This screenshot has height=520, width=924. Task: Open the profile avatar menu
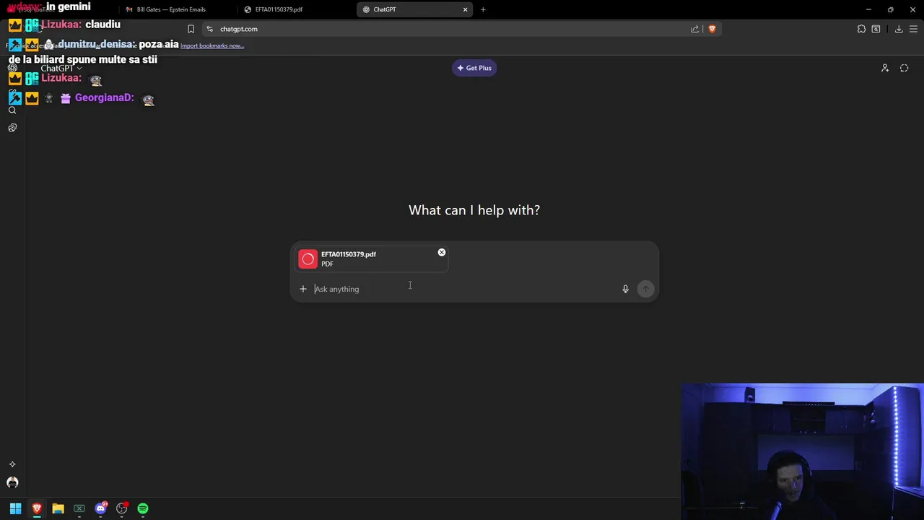(x=12, y=482)
